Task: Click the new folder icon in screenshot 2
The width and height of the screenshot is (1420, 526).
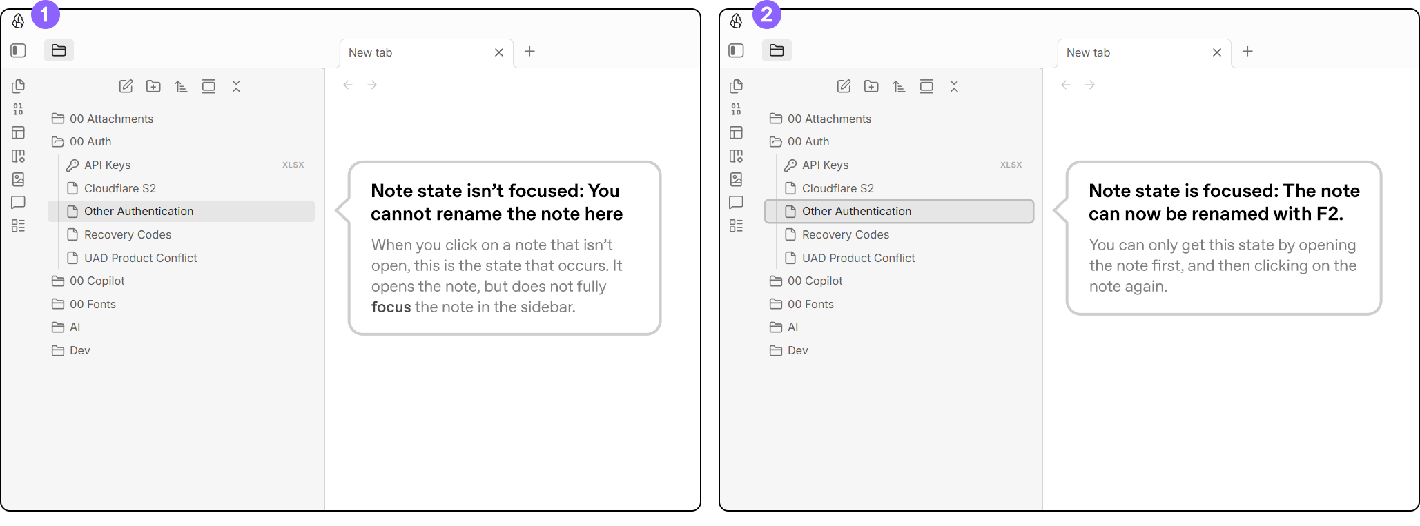Action: click(871, 86)
